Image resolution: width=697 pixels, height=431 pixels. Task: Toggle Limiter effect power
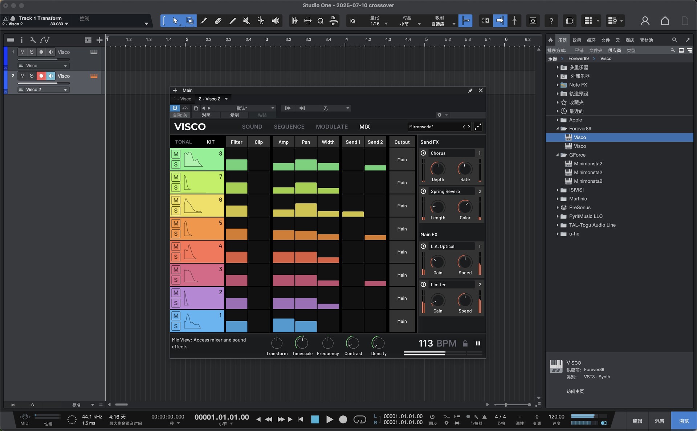pos(423,285)
